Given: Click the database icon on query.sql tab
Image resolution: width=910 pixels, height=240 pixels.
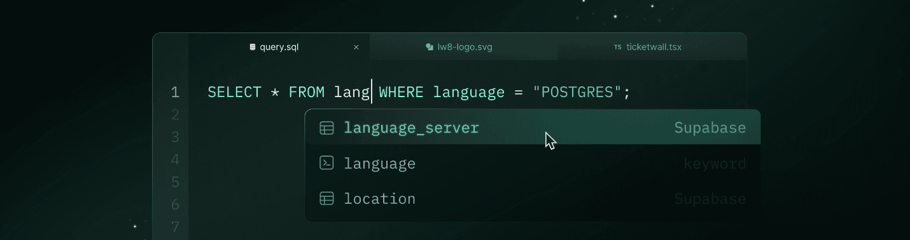Looking at the screenshot, I should [x=253, y=47].
